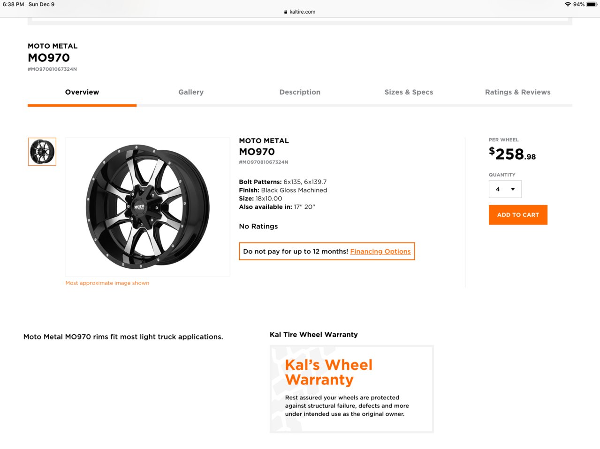Click the large wheel product image
Screen dimensions: 600x449
148,207
